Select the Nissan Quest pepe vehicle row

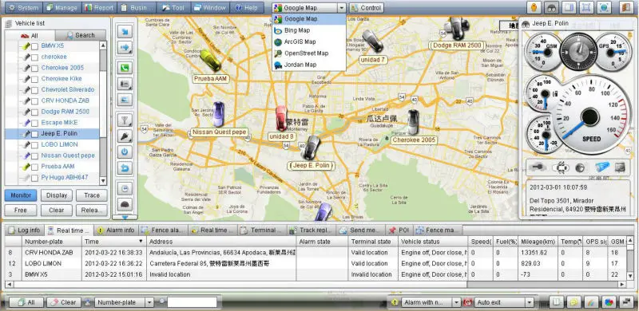[x=52, y=155]
